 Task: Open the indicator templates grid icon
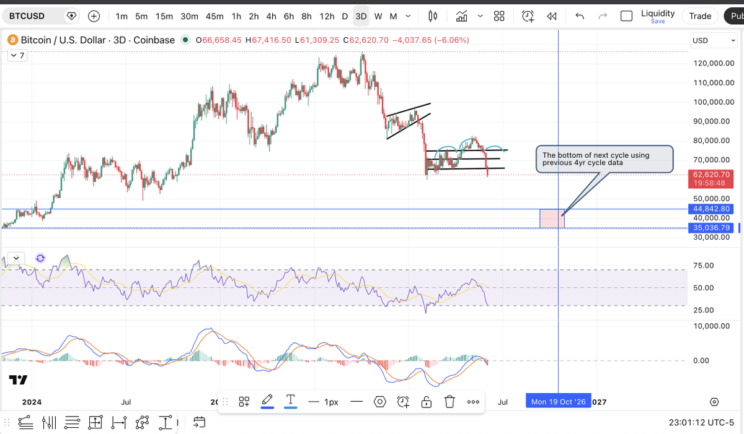499,16
